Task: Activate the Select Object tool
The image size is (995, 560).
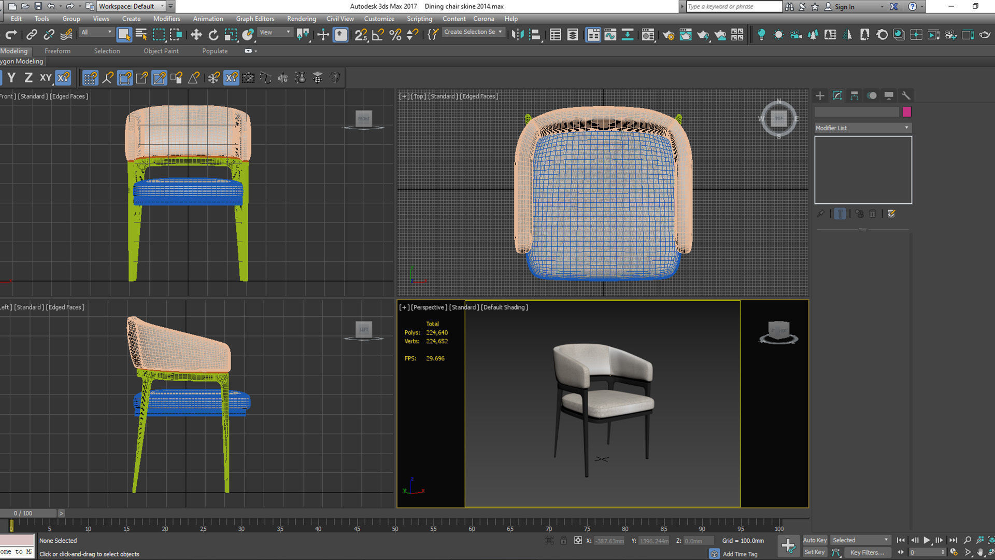Action: [x=124, y=35]
